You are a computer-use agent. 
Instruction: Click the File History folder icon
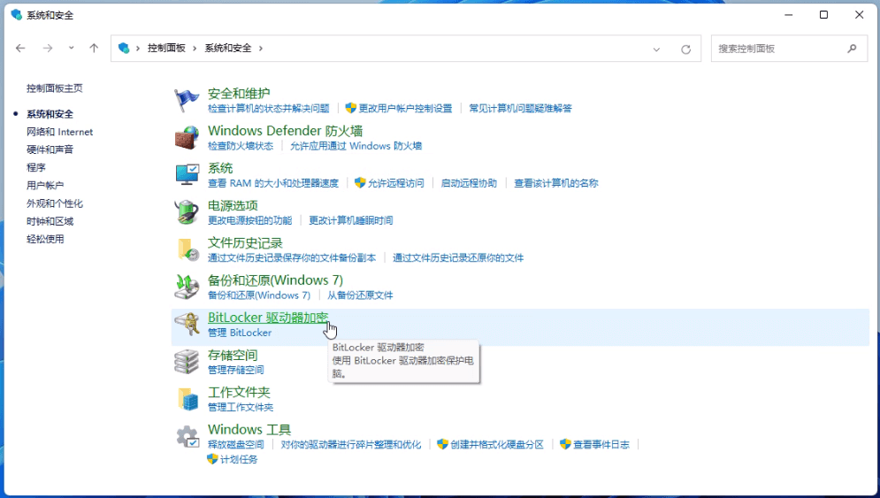coord(187,249)
